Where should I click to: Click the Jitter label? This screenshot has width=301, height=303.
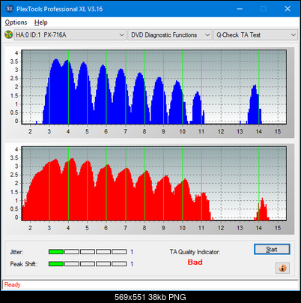pyautogui.click(x=16, y=252)
